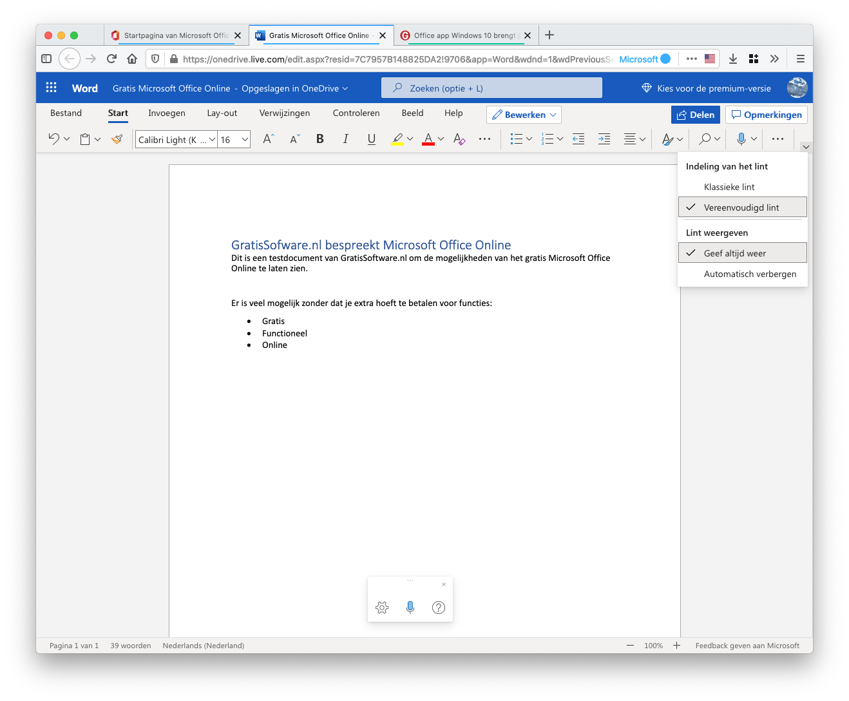Open the font name dropdown
Viewport: 849px width, 701px height.
click(212, 139)
